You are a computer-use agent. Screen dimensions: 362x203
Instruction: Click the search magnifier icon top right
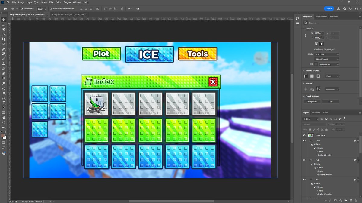point(345,9)
